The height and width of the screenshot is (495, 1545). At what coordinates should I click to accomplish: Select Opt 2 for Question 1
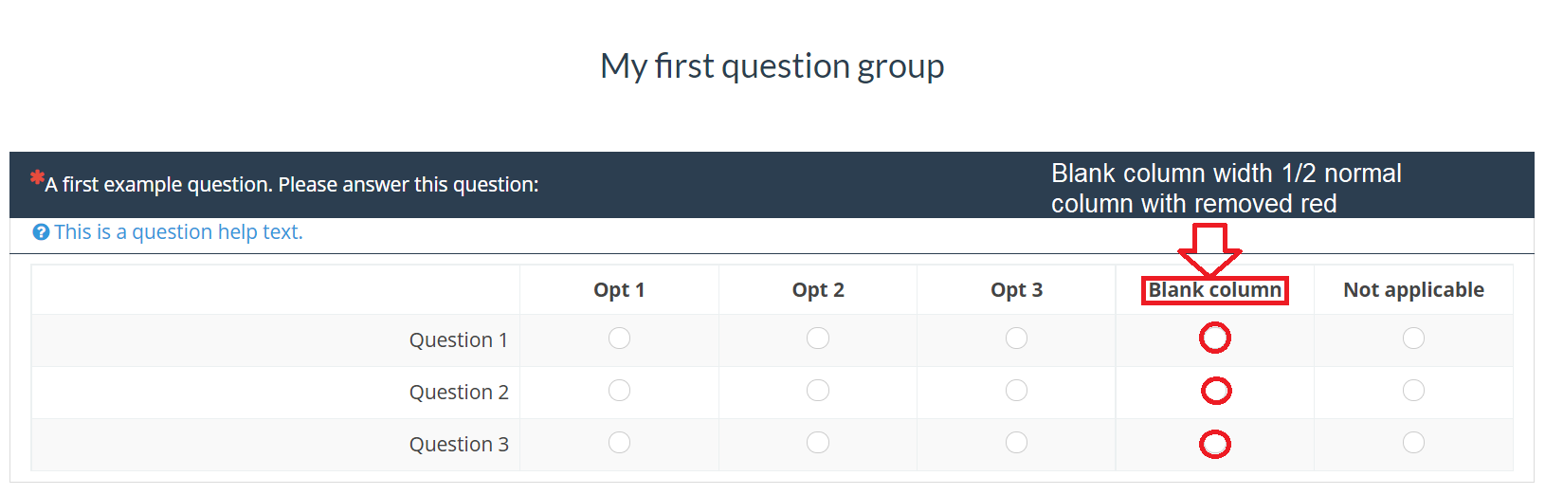[818, 339]
